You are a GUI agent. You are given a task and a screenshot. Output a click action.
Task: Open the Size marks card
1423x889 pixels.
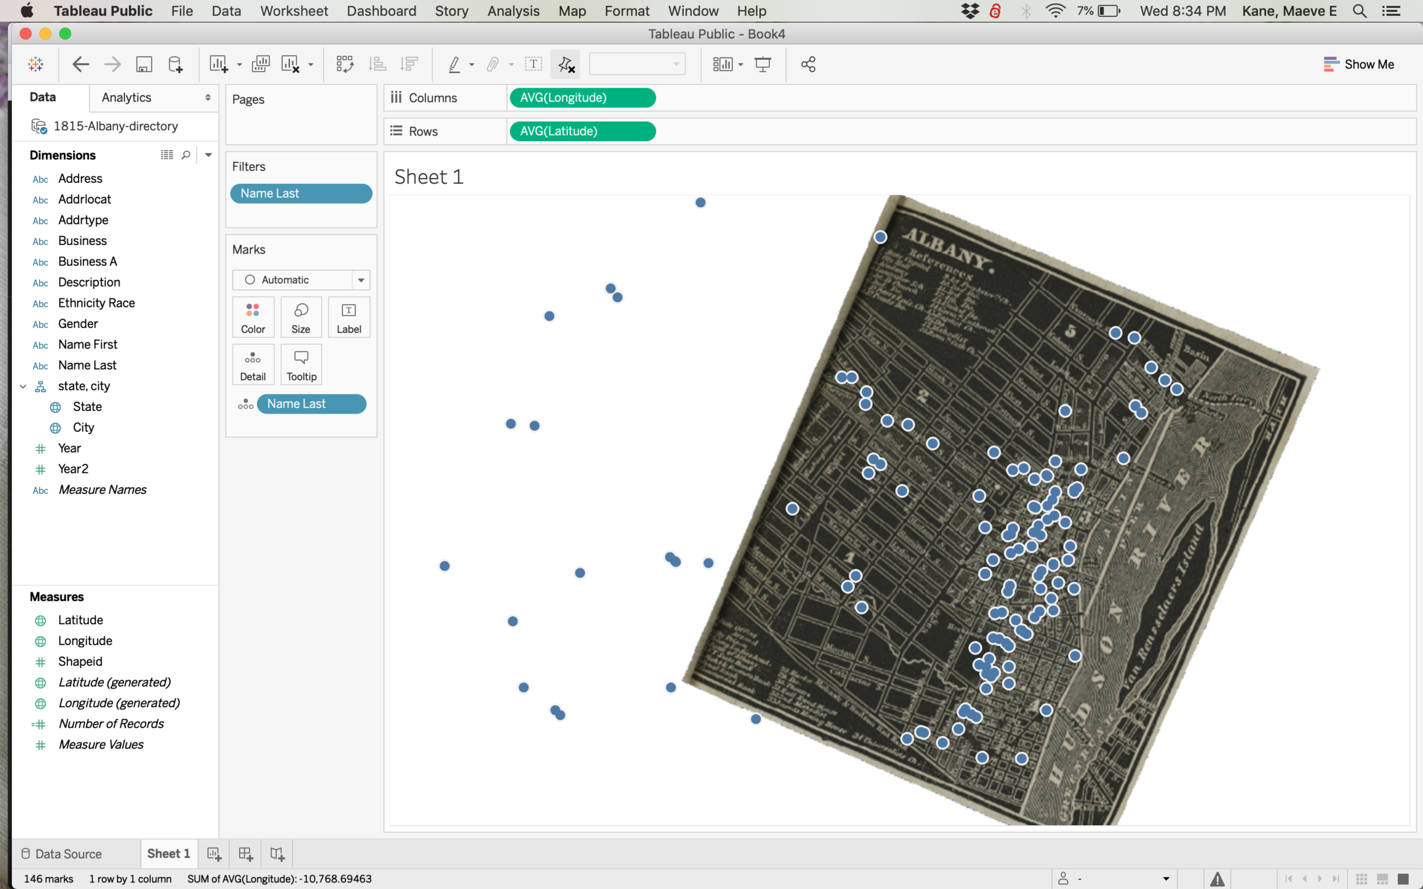[300, 317]
